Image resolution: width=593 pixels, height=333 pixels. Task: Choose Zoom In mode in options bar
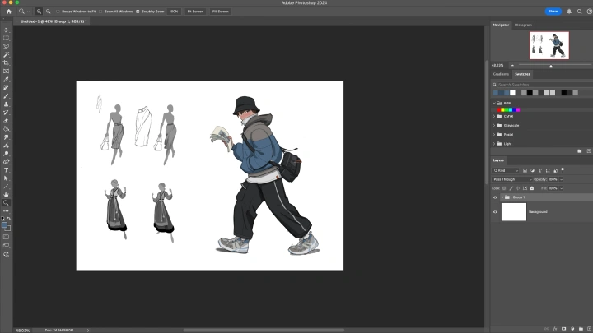click(x=39, y=12)
